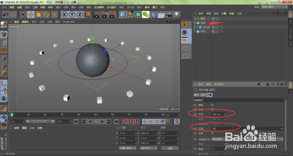Click the 应用 button
Image resolution: width=293 pixels, height=156 pixels.
170,148
